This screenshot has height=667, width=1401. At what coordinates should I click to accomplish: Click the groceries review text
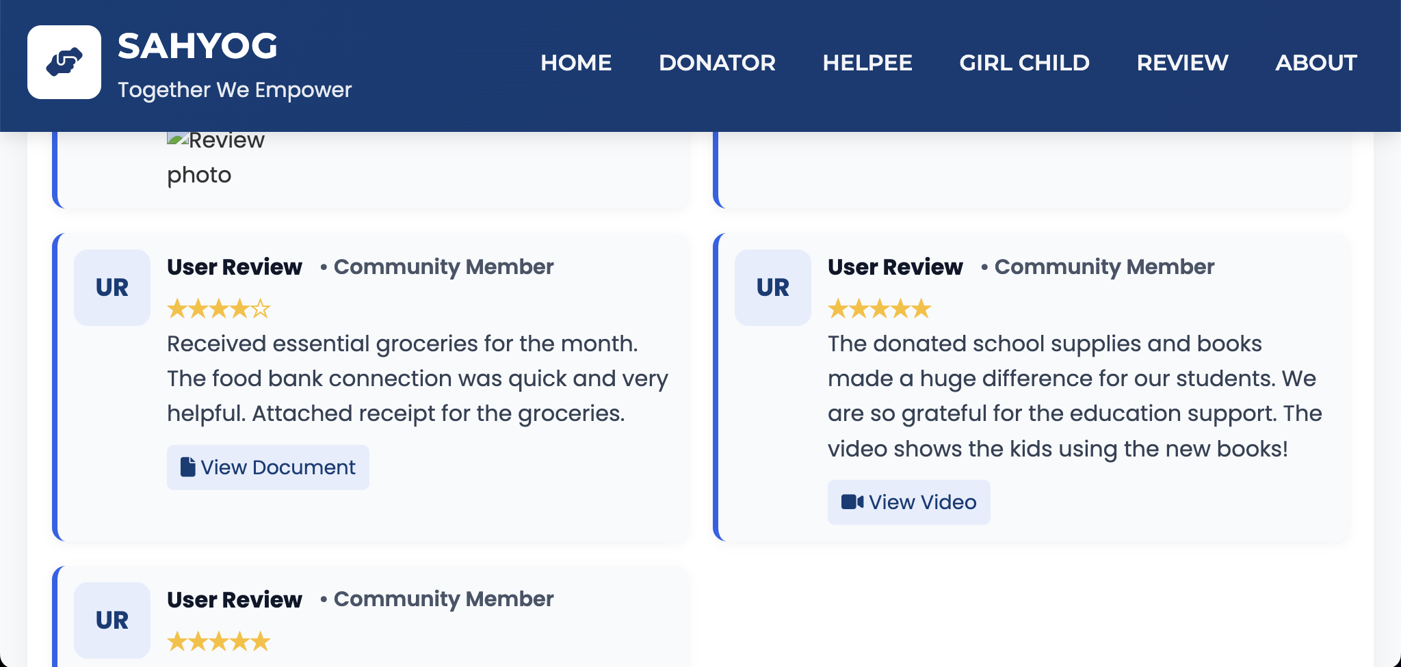click(x=417, y=379)
